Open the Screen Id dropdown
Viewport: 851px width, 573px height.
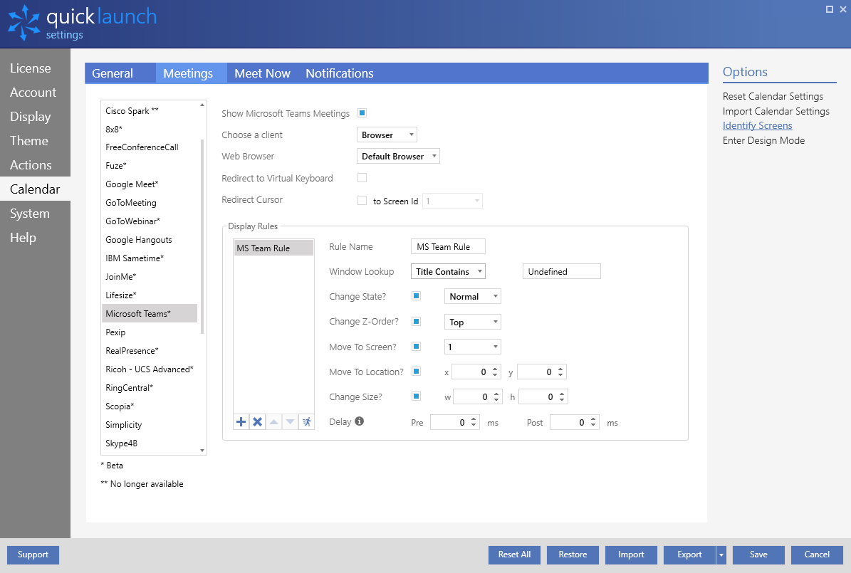tap(453, 201)
